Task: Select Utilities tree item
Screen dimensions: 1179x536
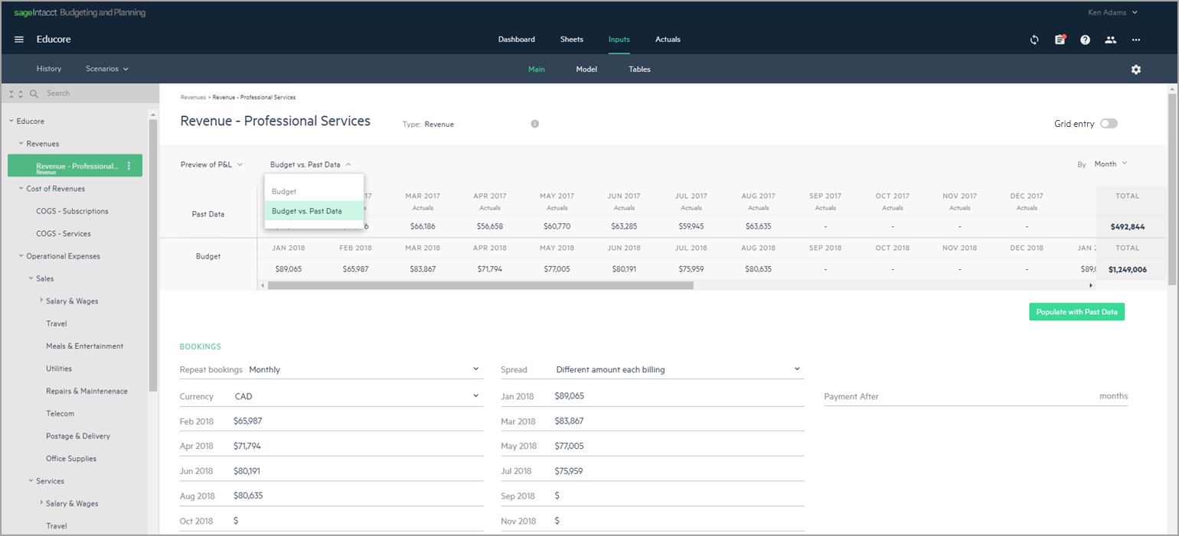Action: pos(58,369)
